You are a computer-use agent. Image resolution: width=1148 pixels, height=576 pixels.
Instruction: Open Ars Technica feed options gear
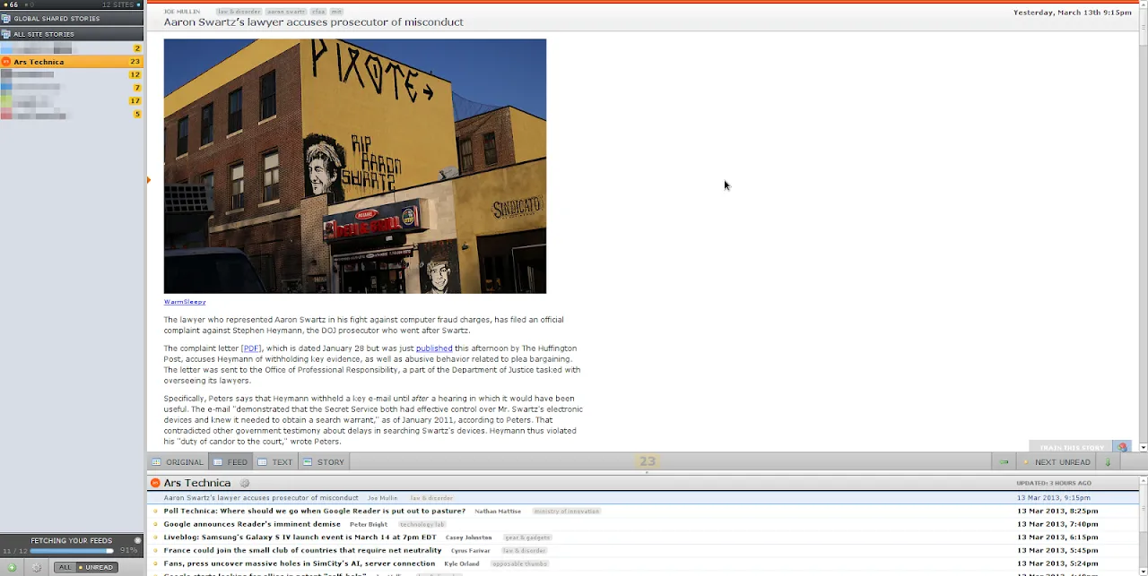click(x=245, y=483)
